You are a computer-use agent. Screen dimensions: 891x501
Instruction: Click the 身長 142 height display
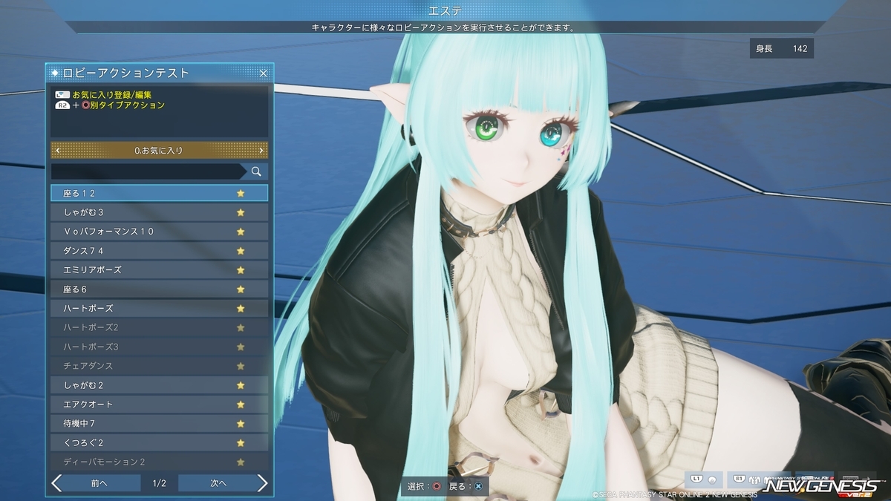click(x=782, y=49)
